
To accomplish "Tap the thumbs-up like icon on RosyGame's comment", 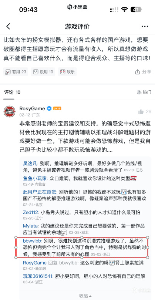I will [x=141, y=112].
